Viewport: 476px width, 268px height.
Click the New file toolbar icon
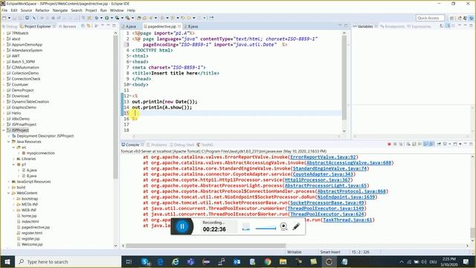tap(4, 18)
